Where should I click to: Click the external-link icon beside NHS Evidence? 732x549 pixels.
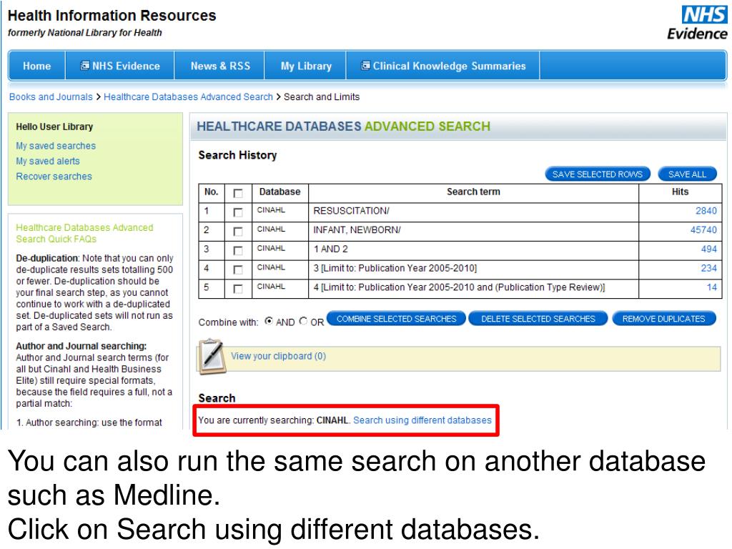[x=85, y=65]
